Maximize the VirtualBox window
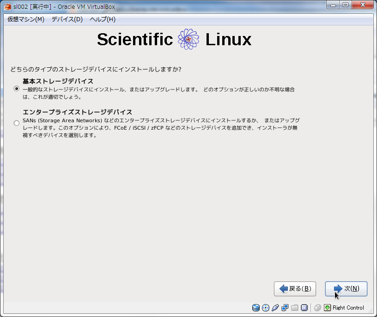 pyautogui.click(x=346, y=5)
